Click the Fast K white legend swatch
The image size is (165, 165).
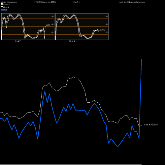pos(2,7)
